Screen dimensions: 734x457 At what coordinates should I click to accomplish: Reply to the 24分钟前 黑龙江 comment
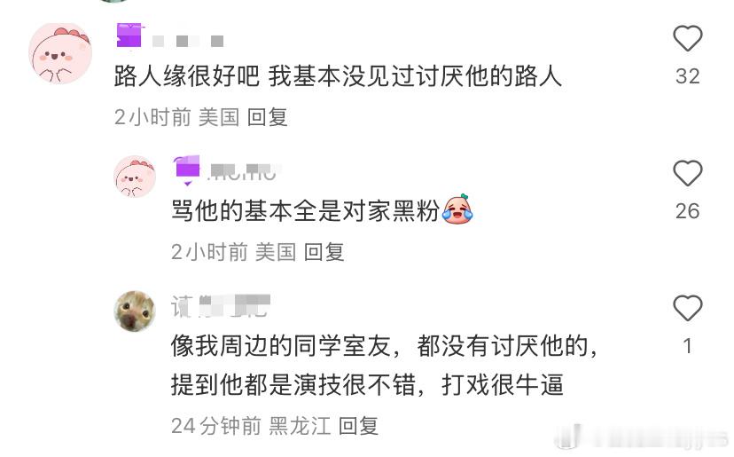[358, 426]
